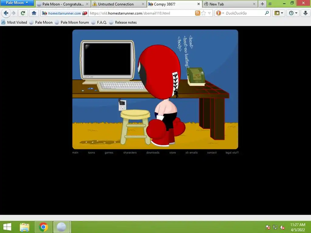Open the bookmarks menu button
Screen dimensions: 311x233
pos(279,13)
